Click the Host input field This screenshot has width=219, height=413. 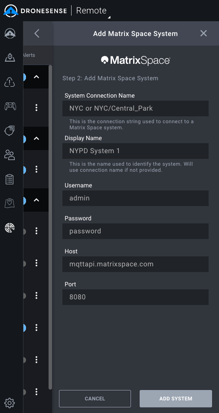(135, 264)
